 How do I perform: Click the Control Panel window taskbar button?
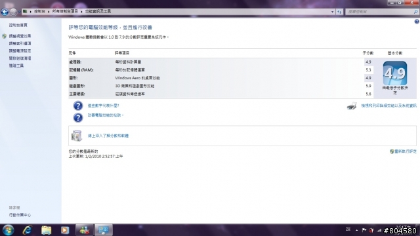click(x=104, y=230)
